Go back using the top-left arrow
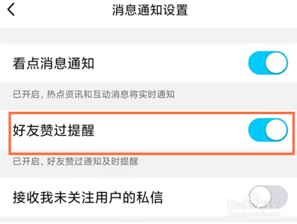The image size is (297, 224). pos(11,10)
